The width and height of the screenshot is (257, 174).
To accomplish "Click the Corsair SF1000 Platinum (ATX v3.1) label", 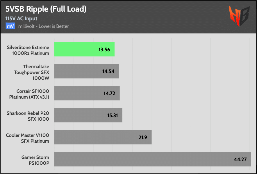I will [29, 94].
